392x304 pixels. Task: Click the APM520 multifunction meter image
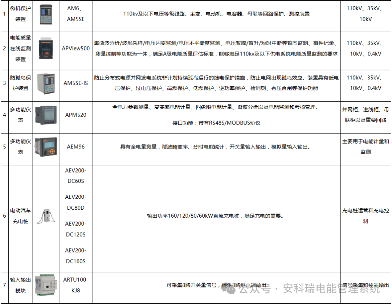click(x=46, y=115)
